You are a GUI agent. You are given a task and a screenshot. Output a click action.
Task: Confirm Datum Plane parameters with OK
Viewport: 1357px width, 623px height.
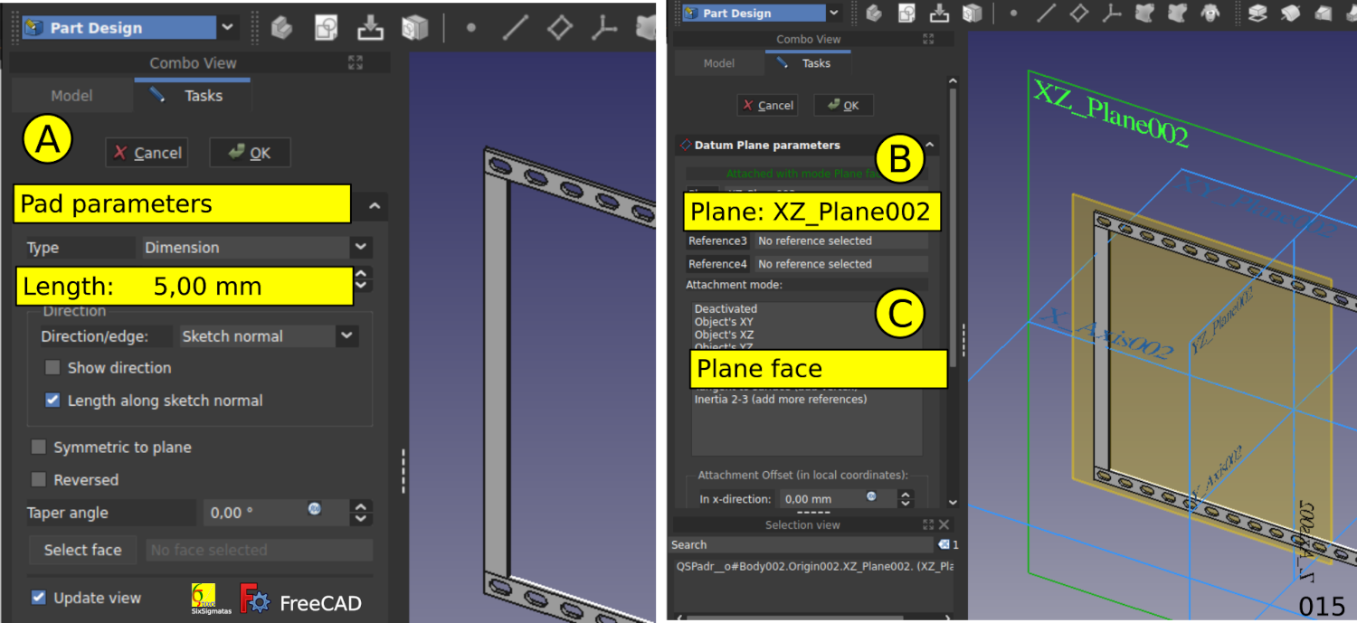click(x=843, y=105)
